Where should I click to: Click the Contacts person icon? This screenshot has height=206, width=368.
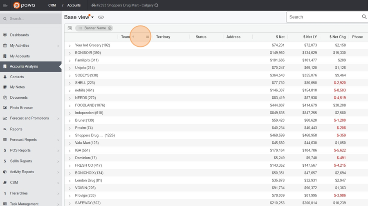5,77
